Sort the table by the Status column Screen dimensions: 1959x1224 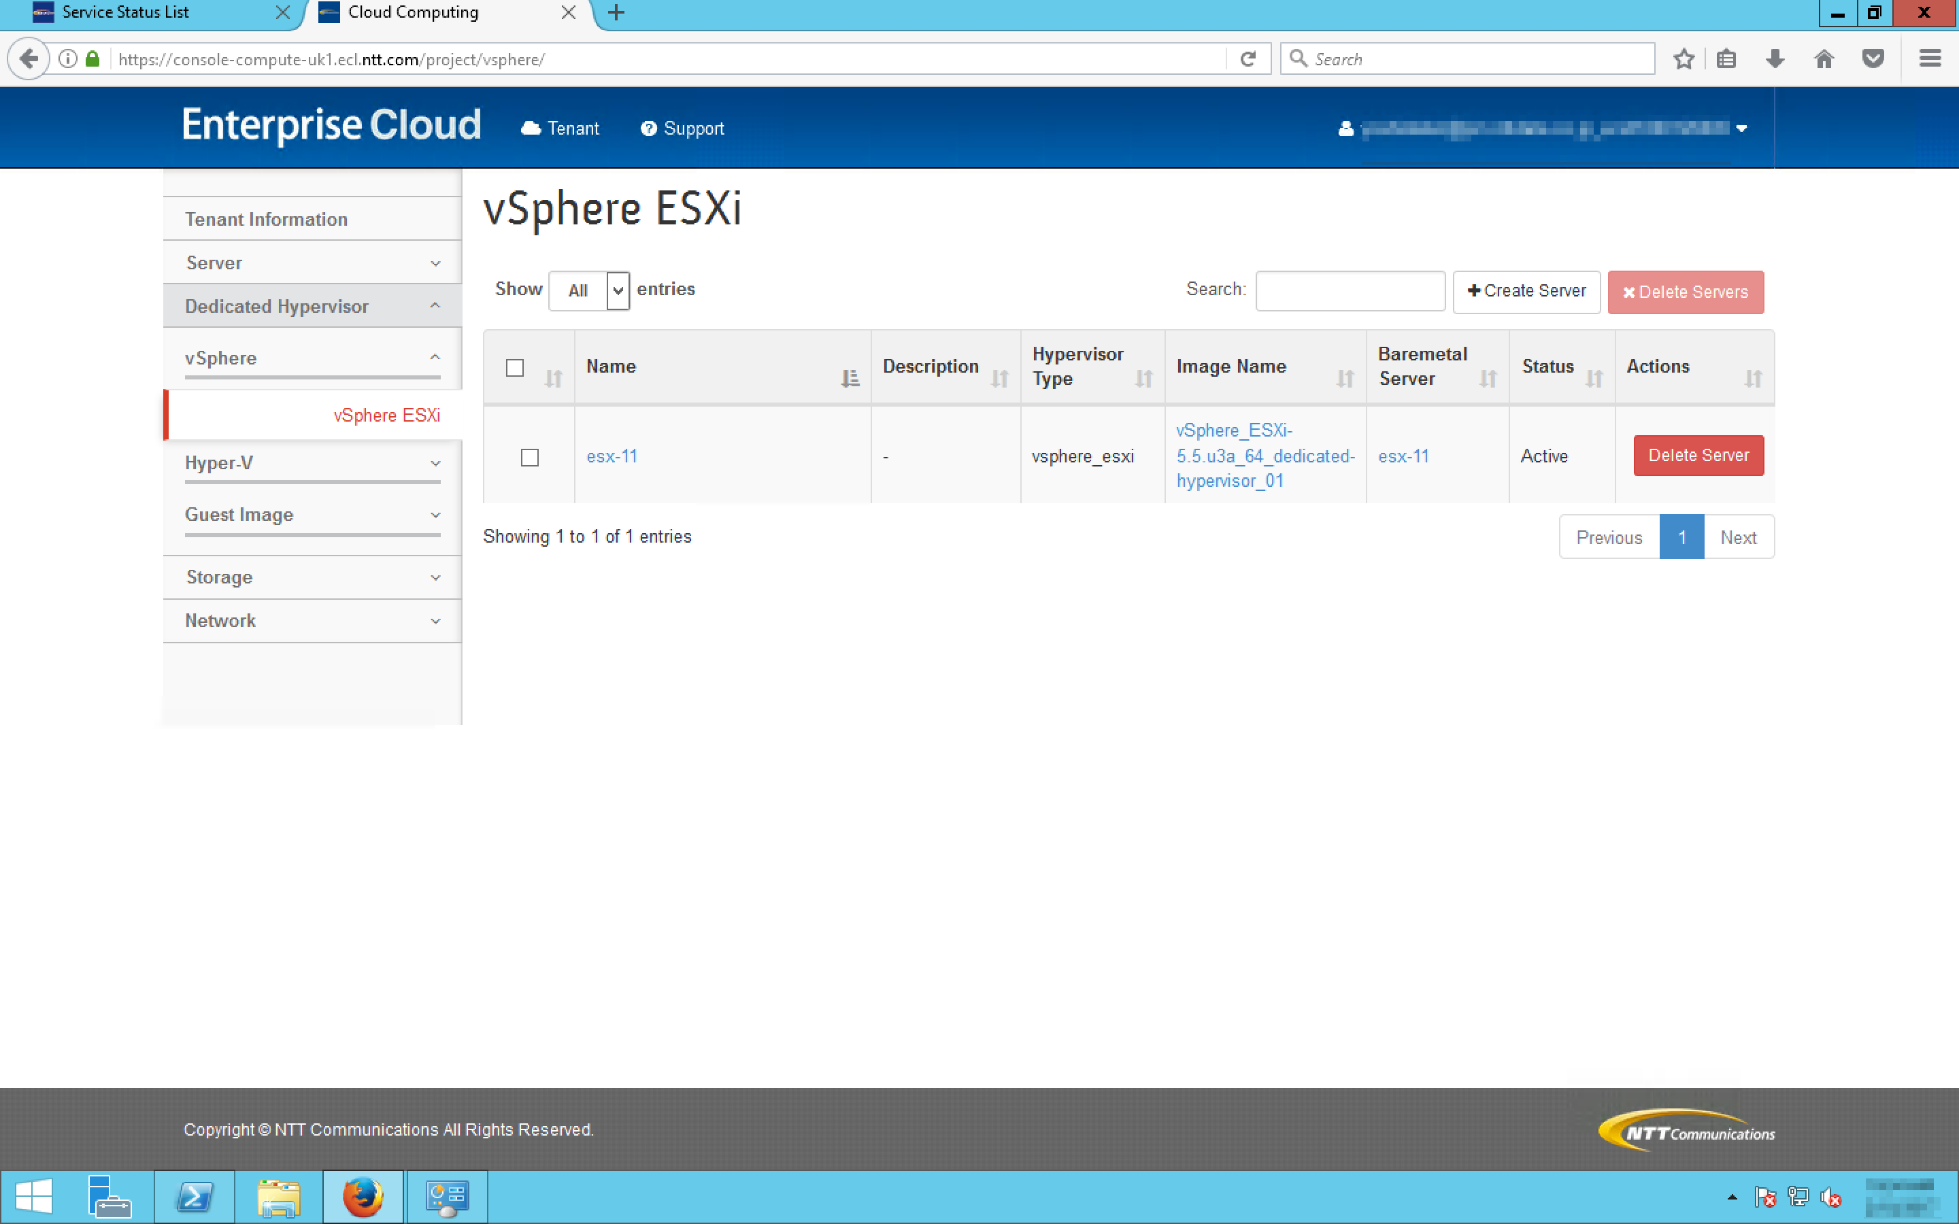tap(1562, 367)
